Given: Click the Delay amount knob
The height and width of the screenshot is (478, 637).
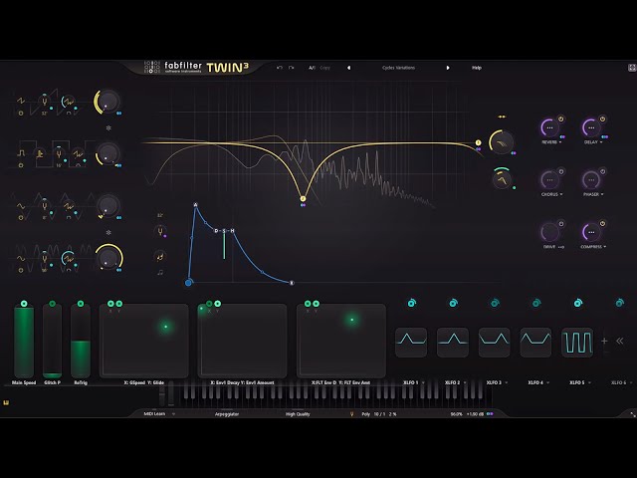Looking at the screenshot, I should pos(591,128).
